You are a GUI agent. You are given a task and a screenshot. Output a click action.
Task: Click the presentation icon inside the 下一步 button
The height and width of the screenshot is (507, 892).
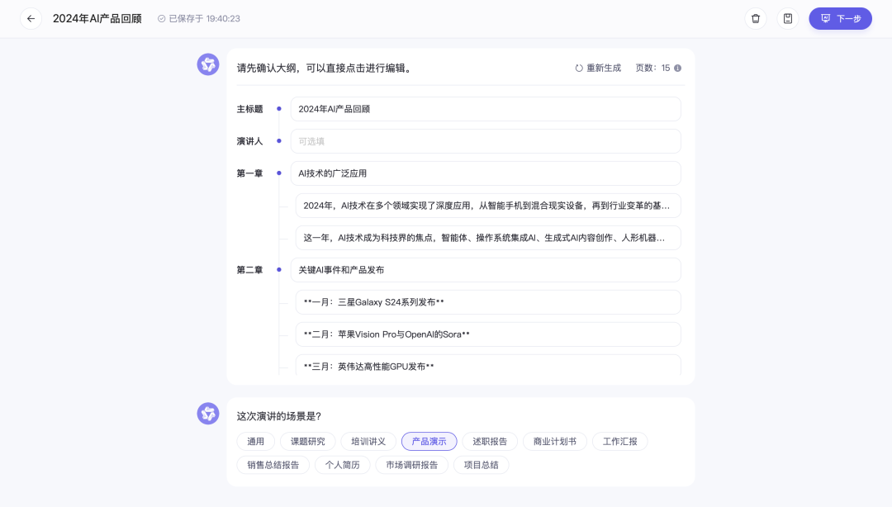pyautogui.click(x=823, y=18)
